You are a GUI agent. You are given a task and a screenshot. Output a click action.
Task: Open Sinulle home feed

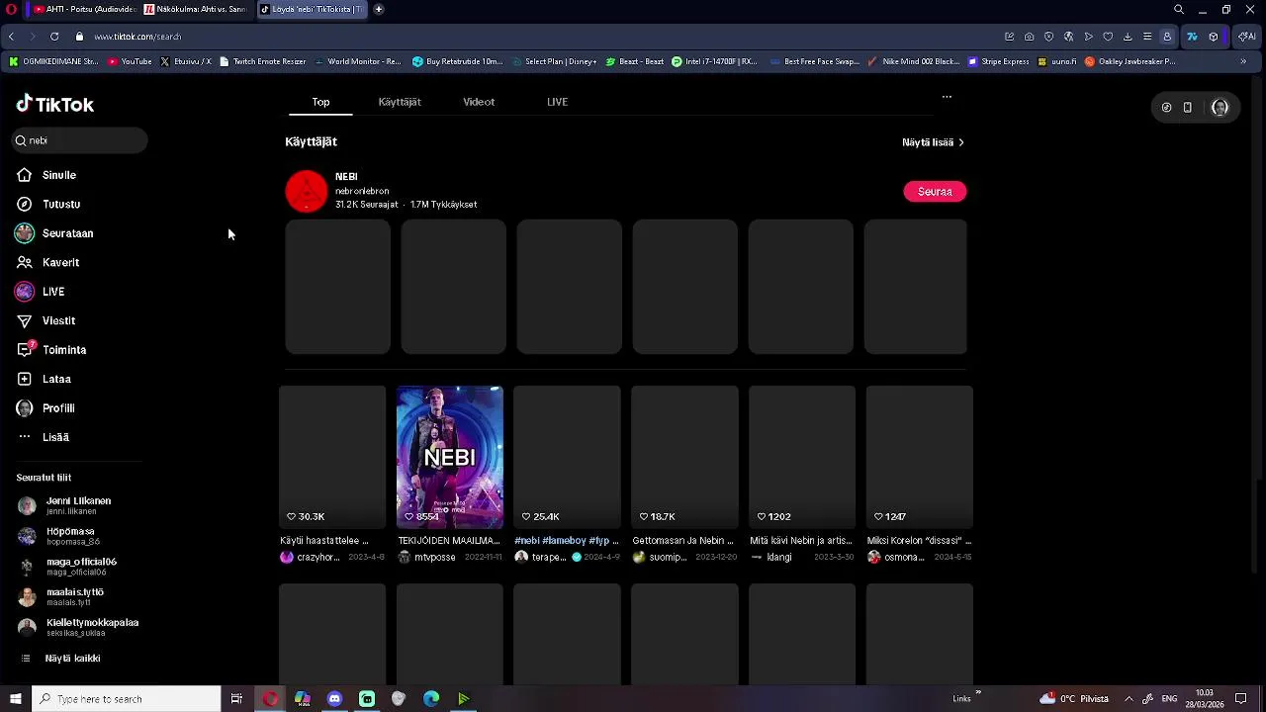click(x=46, y=175)
